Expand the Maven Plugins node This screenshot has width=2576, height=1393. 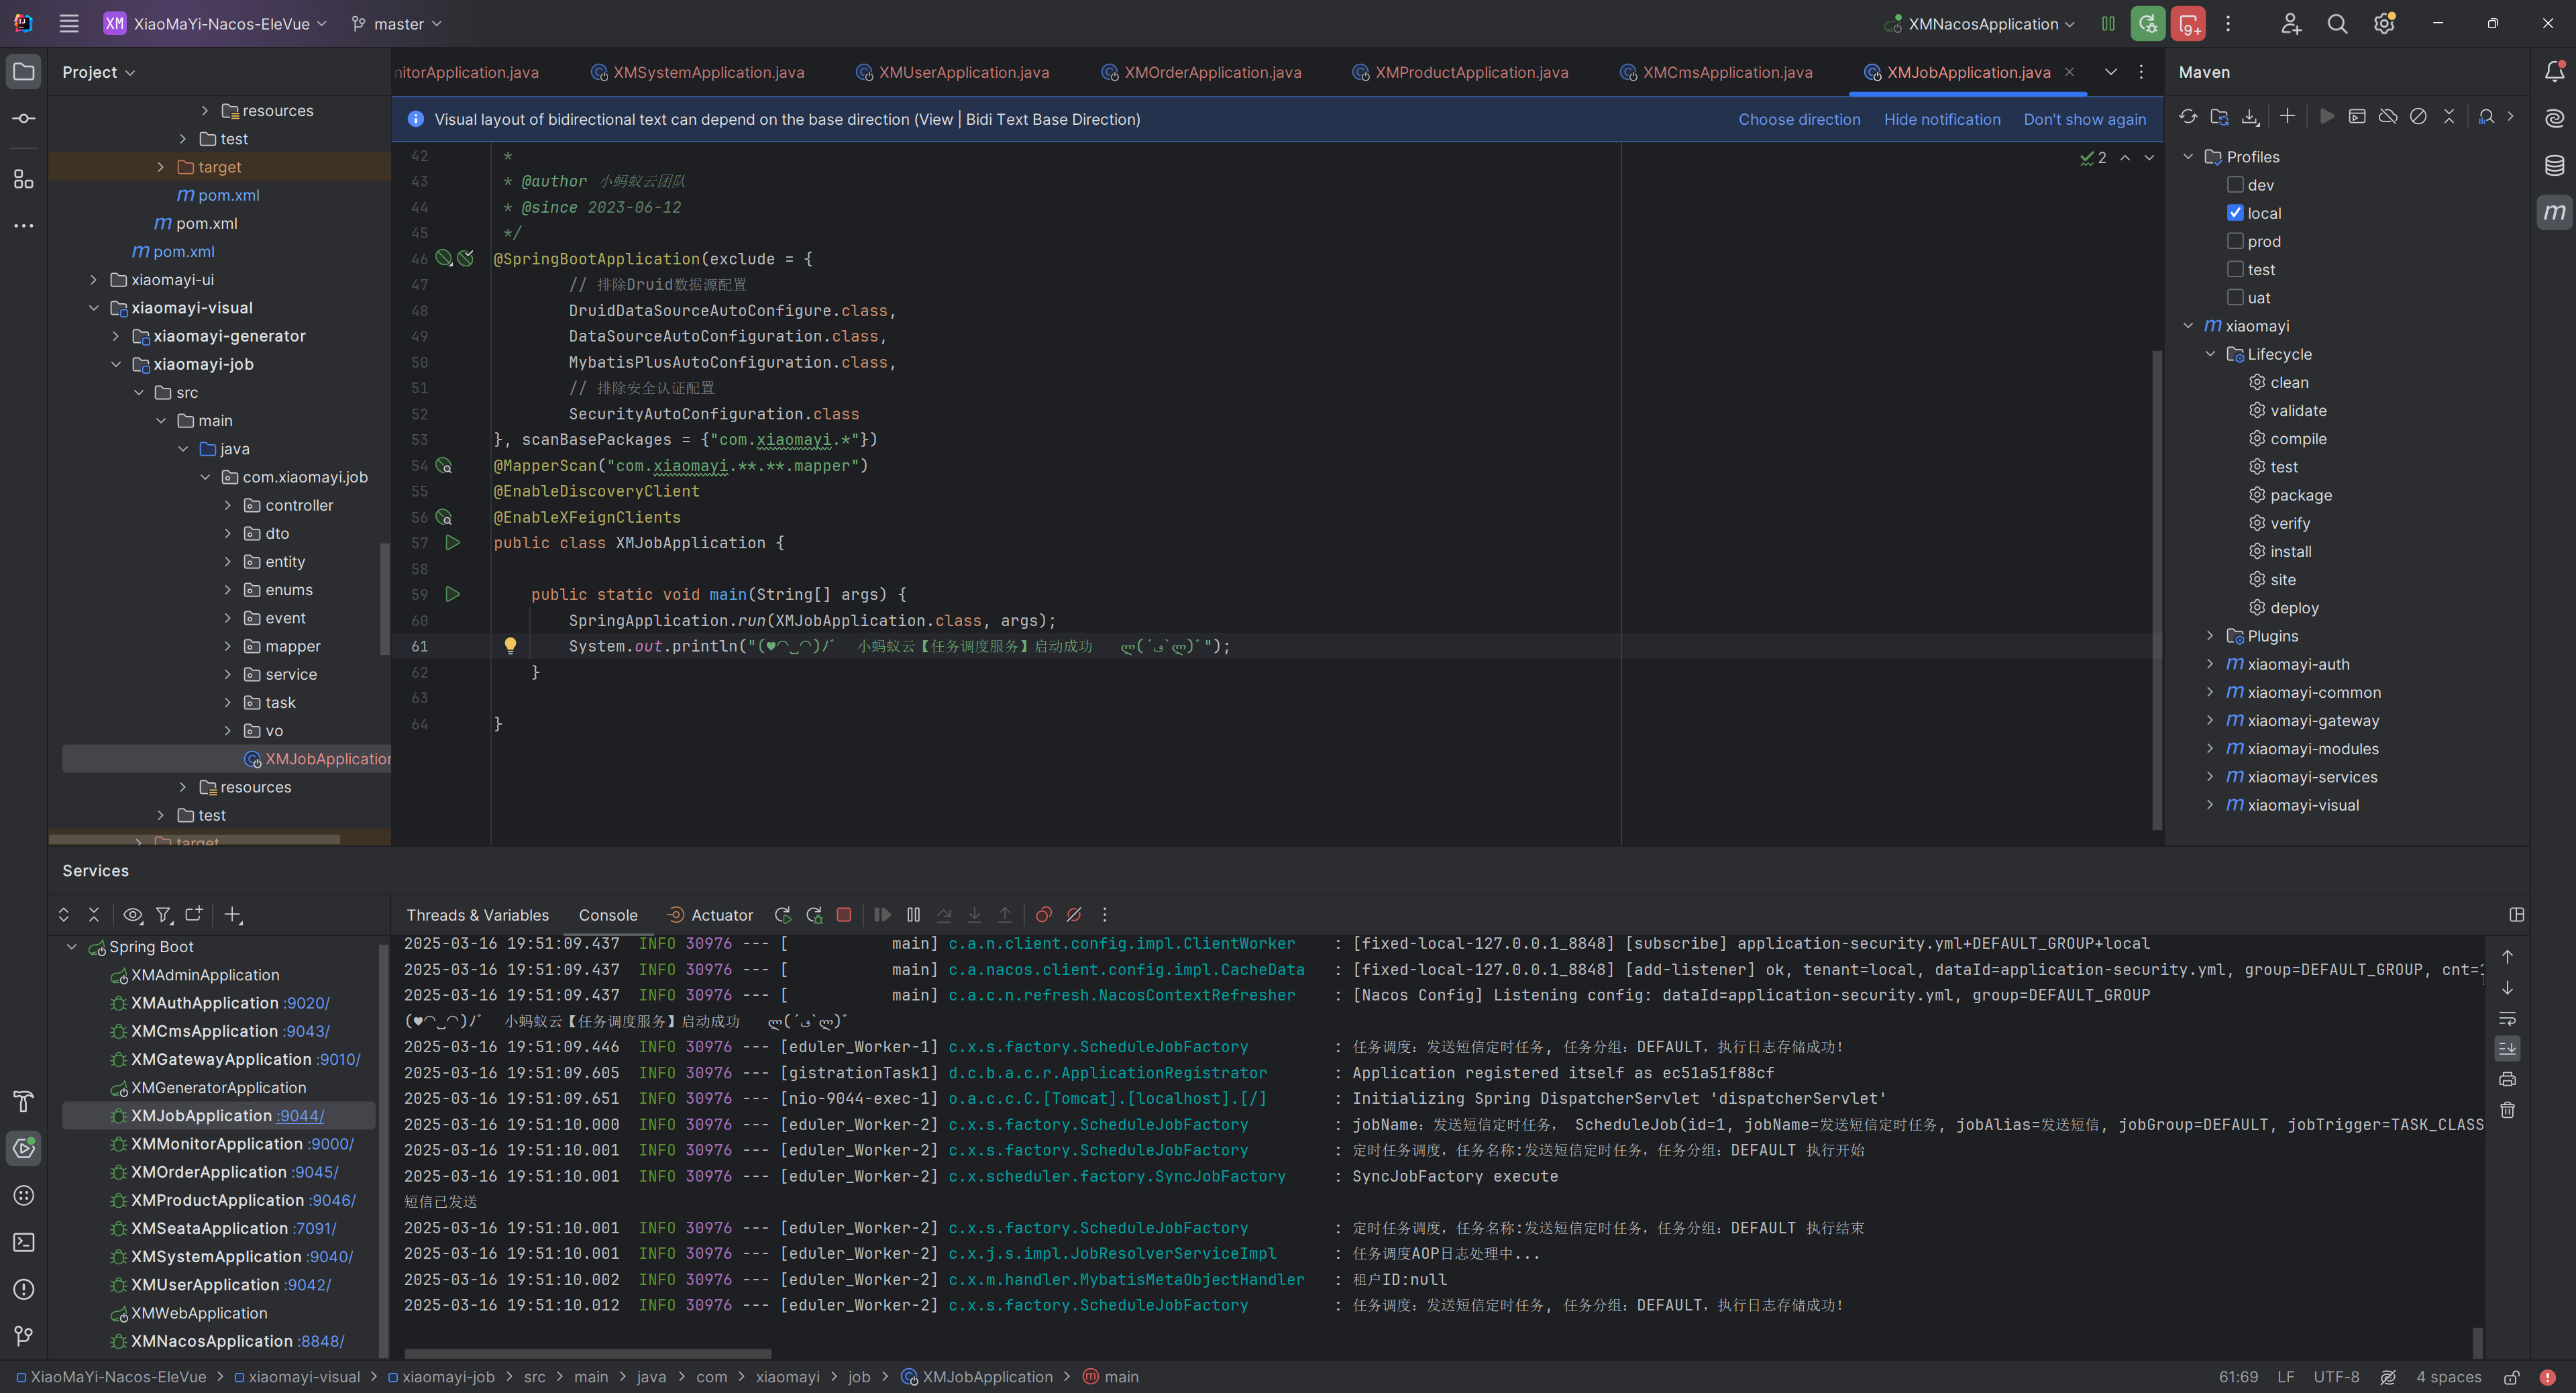click(x=2210, y=636)
